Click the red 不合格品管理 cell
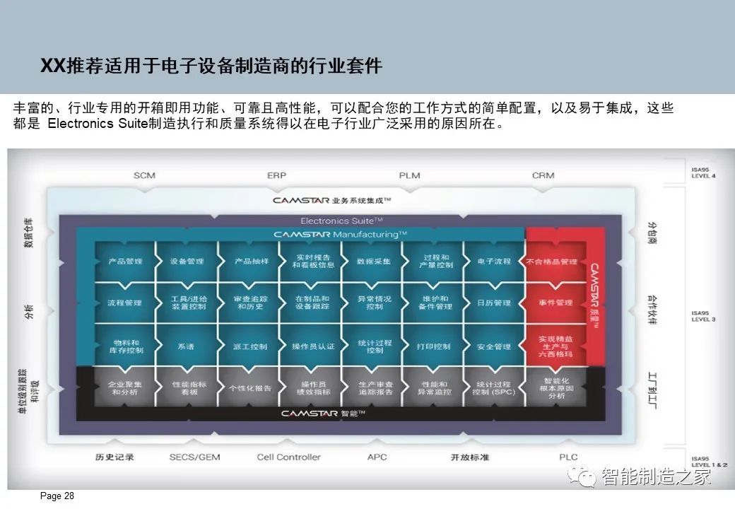 coord(555,262)
